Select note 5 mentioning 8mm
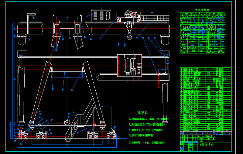Image resolution: width=243 pixels, height=154 pixels. point(147,143)
